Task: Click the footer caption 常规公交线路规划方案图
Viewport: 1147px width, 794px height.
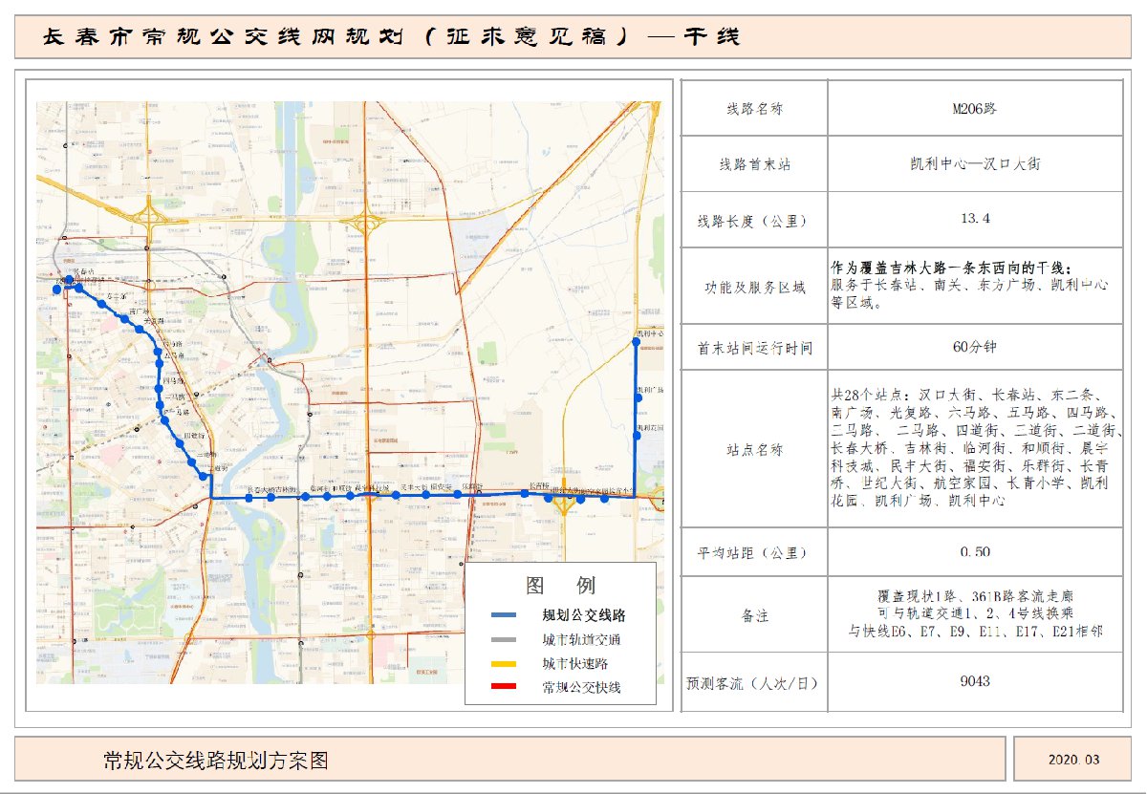Action: tap(216, 761)
